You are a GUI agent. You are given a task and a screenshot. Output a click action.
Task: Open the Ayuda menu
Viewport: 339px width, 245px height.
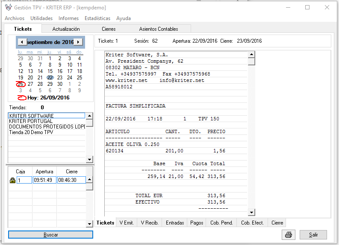click(124, 18)
